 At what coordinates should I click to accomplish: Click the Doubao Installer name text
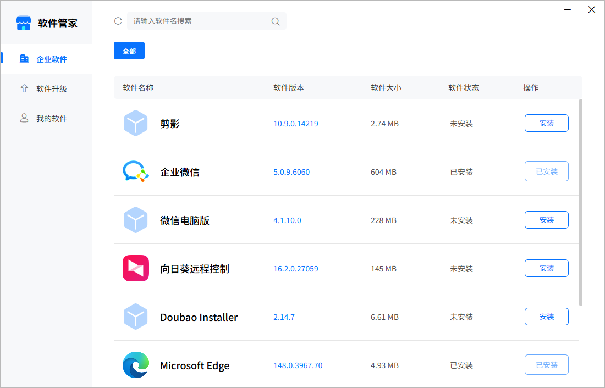[x=199, y=317]
